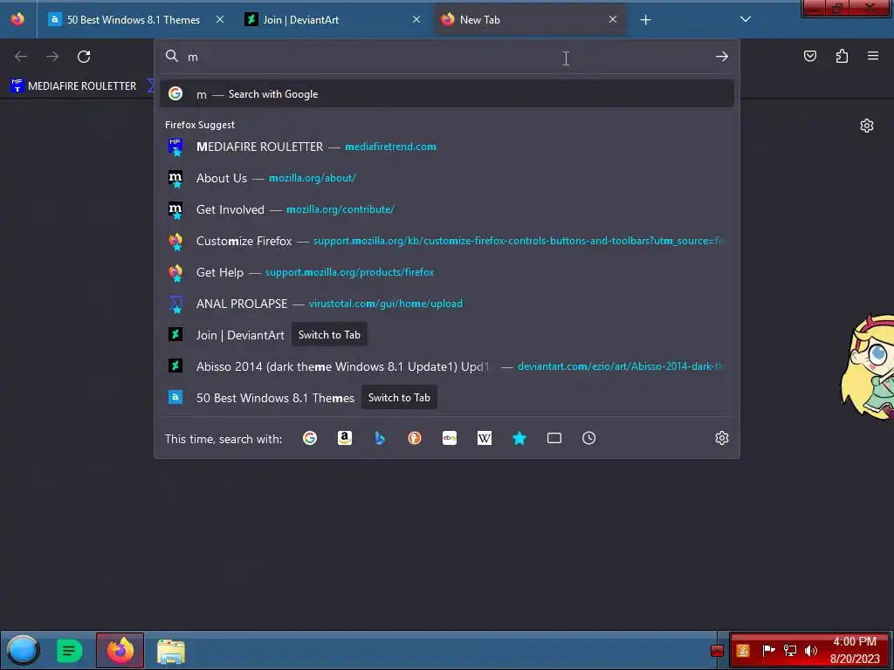Open new tab page settings gear
The image size is (894, 670).
tap(867, 126)
